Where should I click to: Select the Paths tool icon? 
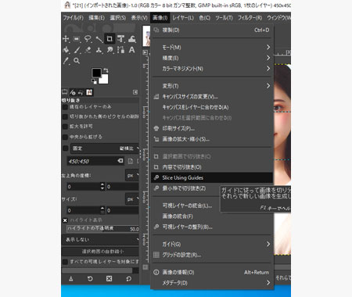coord(120,50)
